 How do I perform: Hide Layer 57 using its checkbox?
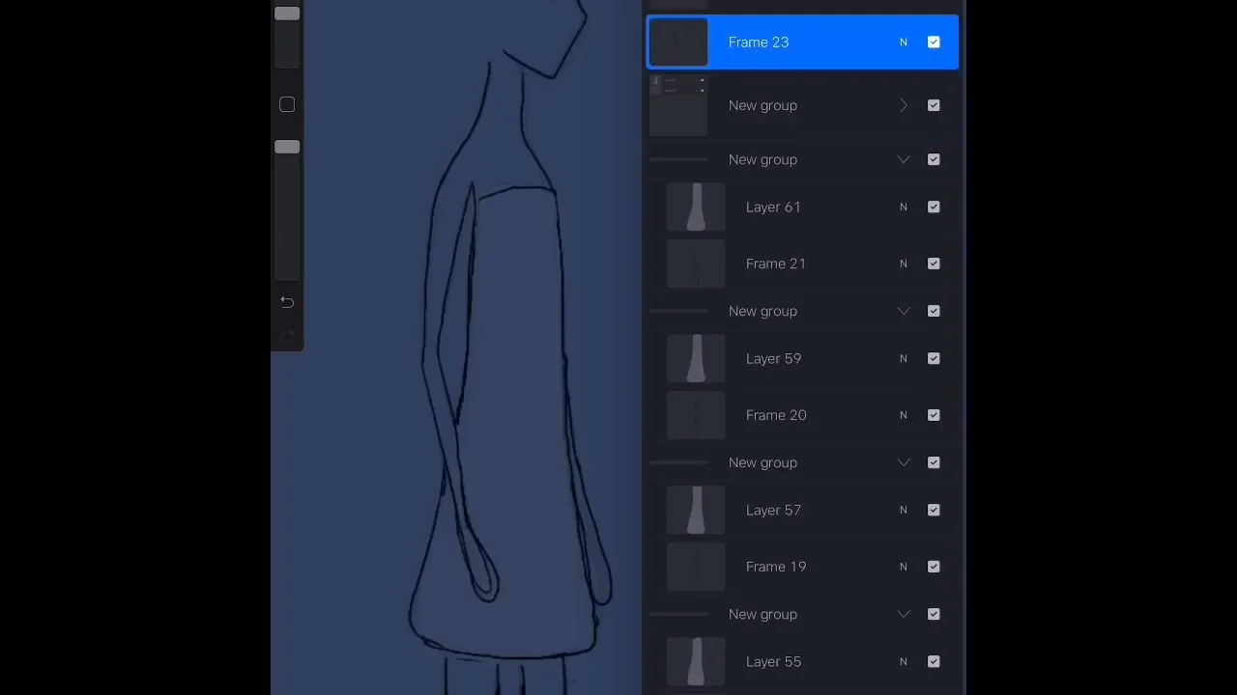[x=934, y=510]
